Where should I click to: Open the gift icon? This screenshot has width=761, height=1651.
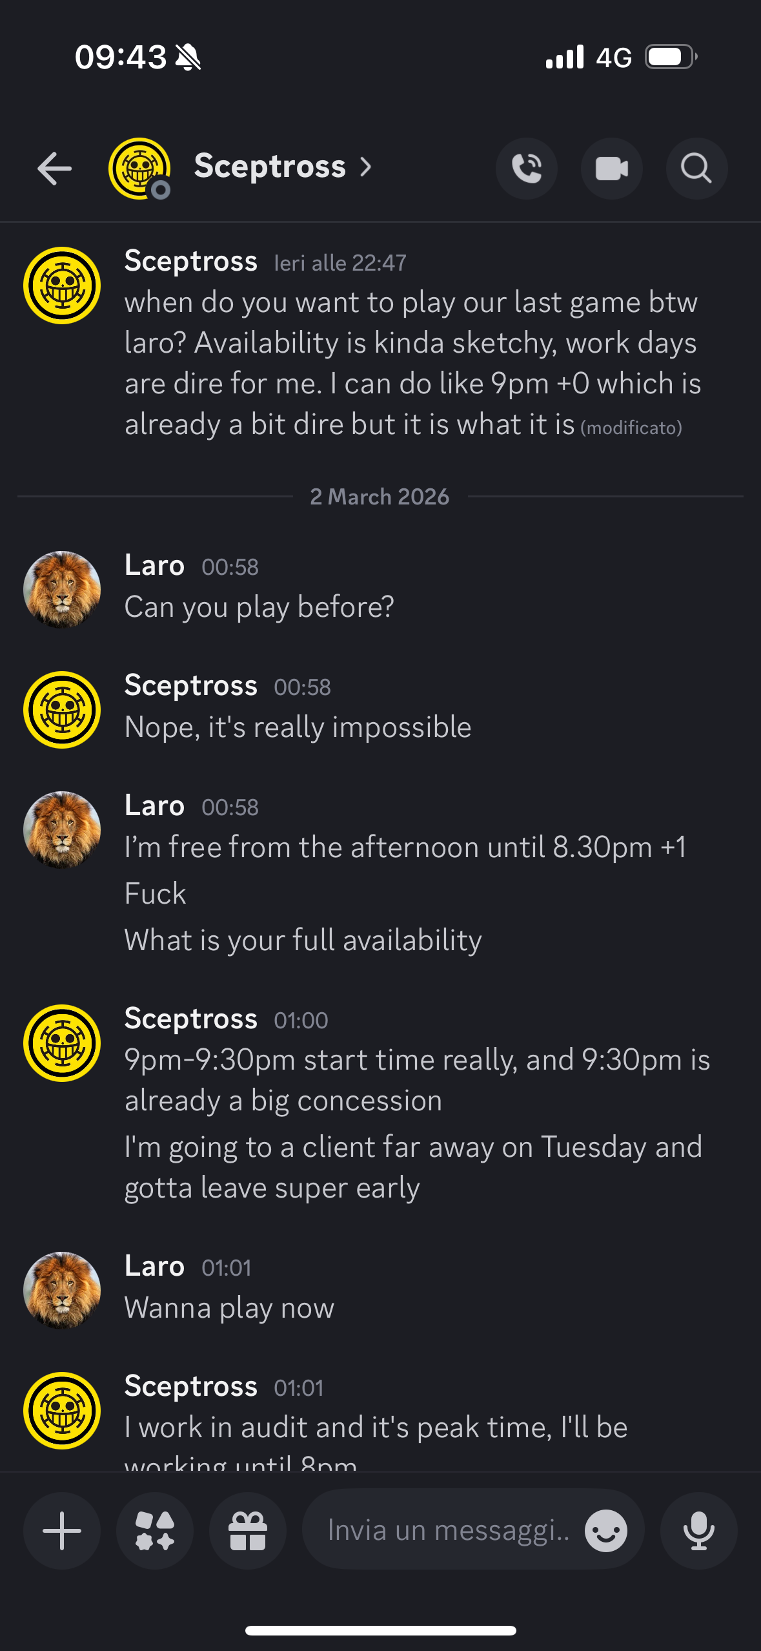click(x=248, y=1530)
